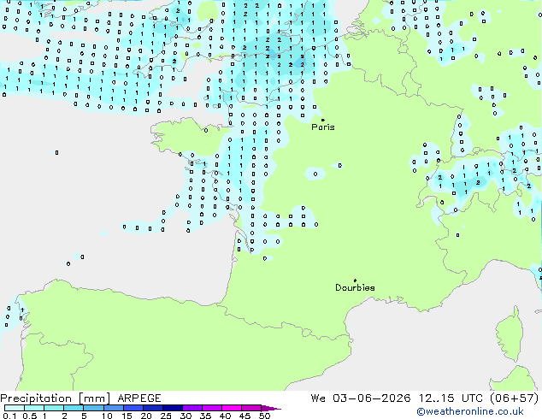Click the '30' legend value

[186, 416]
